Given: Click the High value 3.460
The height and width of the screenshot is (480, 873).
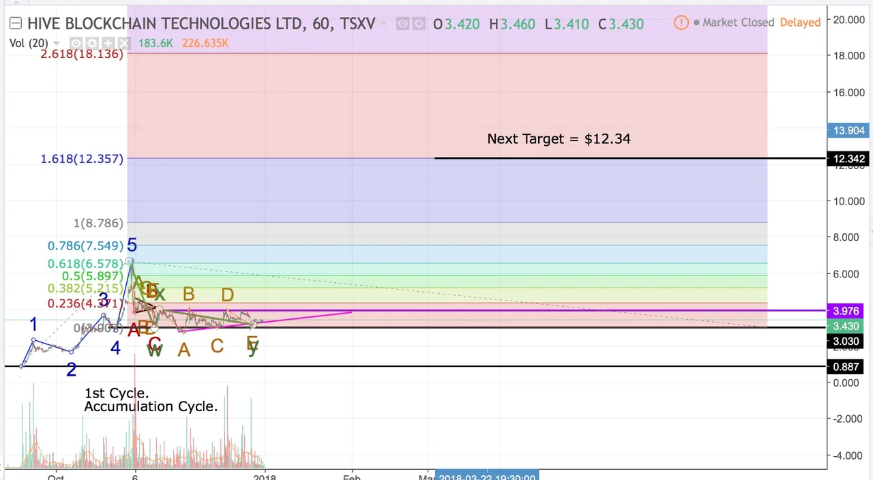Looking at the screenshot, I should point(518,25).
